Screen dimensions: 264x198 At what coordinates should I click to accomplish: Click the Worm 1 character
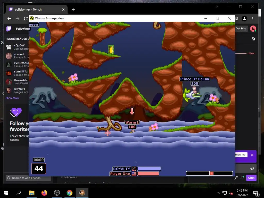click(x=132, y=131)
